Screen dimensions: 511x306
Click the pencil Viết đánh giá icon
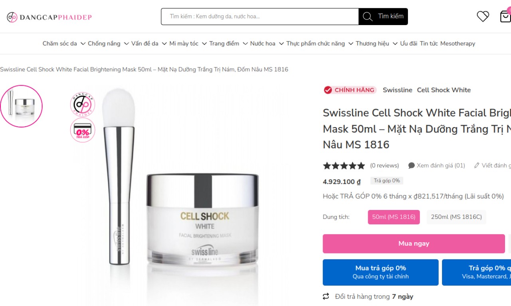point(477,165)
